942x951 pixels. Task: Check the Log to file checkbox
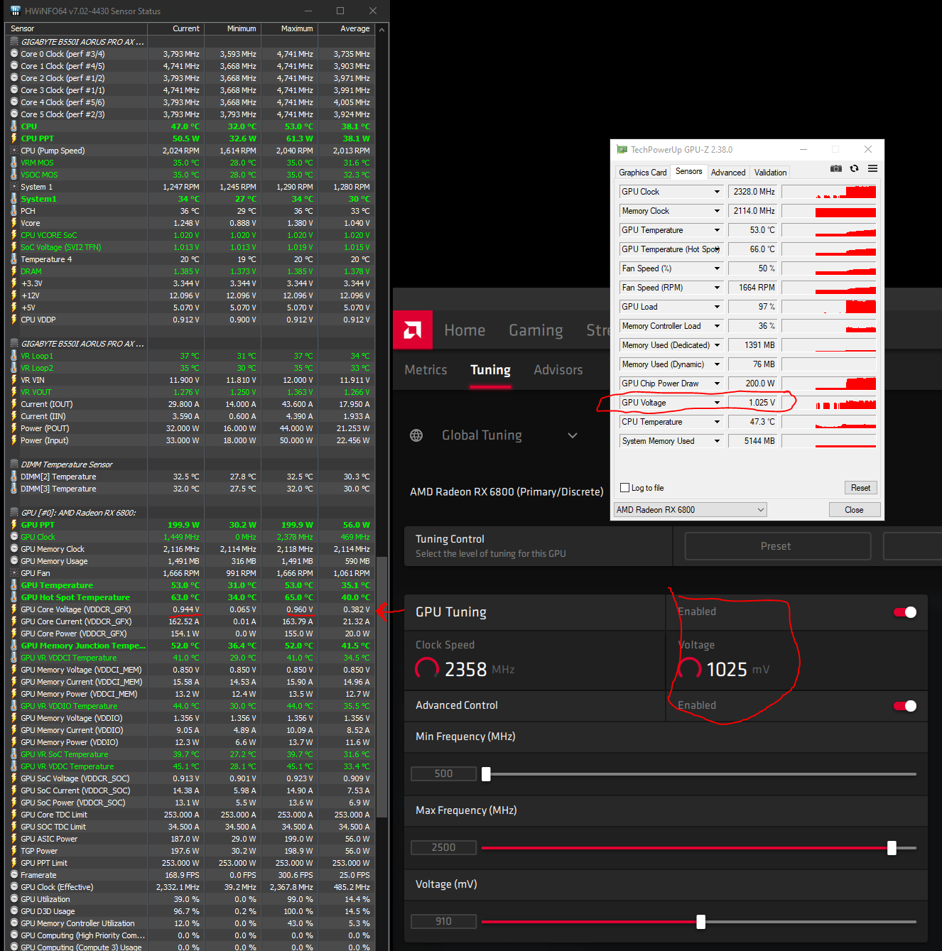coord(625,488)
